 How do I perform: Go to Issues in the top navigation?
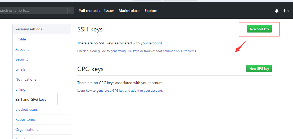109,11
